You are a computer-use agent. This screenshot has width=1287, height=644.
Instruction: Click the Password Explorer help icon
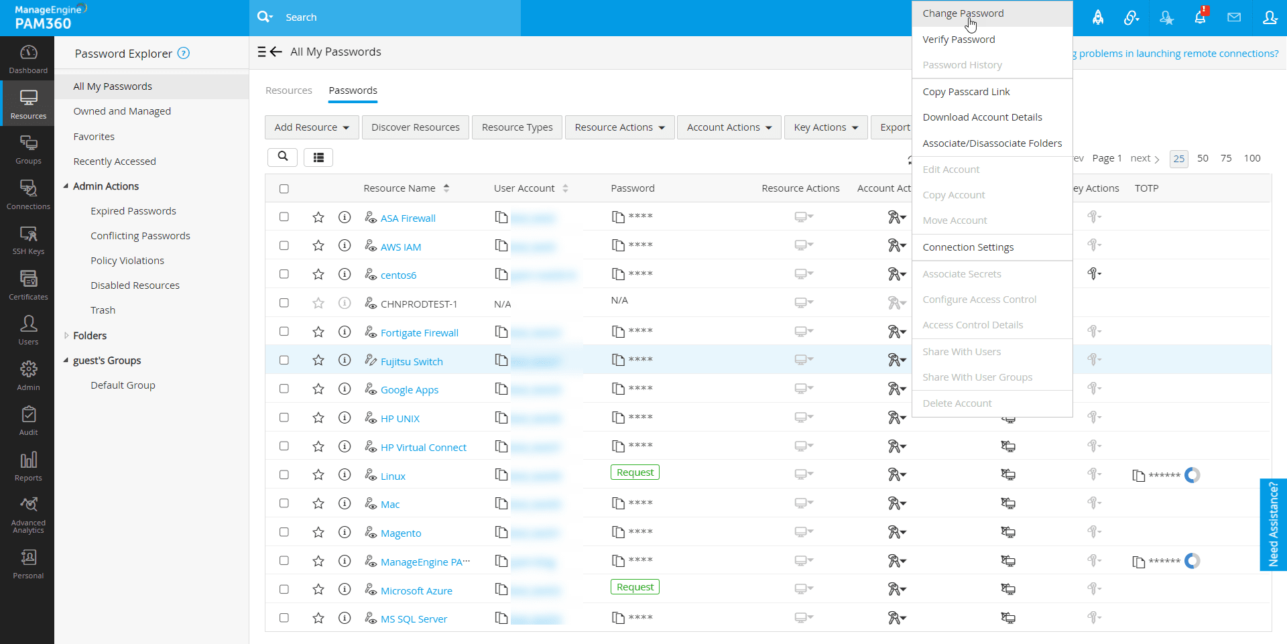tap(184, 54)
